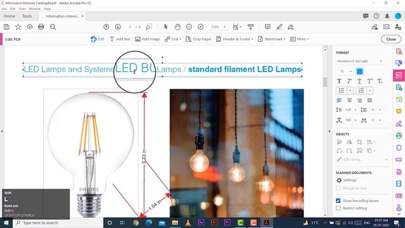The height and width of the screenshot is (228, 405).
Task: Open the Find text magnifier
Action: [x=53, y=27]
